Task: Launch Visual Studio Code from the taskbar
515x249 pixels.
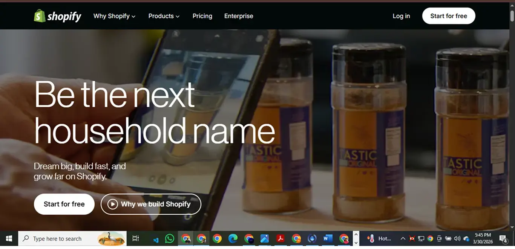Action: click(x=156, y=238)
